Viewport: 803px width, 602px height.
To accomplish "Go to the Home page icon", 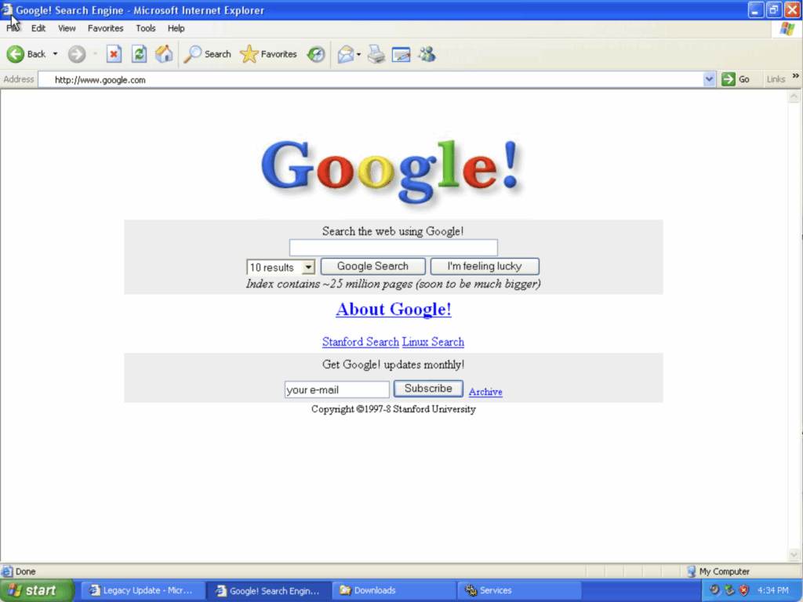I will click(164, 54).
